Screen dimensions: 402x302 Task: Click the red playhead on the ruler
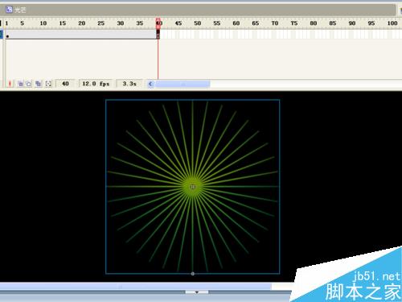click(158, 23)
